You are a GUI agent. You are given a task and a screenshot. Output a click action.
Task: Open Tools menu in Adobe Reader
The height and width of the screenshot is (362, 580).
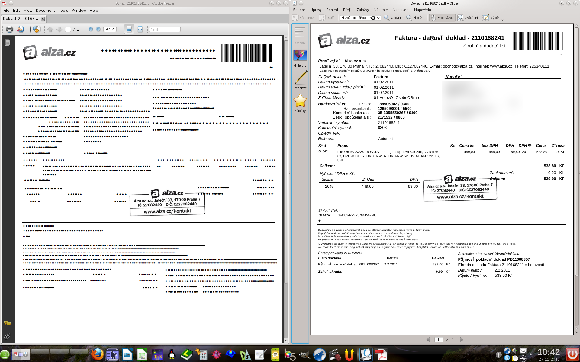point(63,10)
